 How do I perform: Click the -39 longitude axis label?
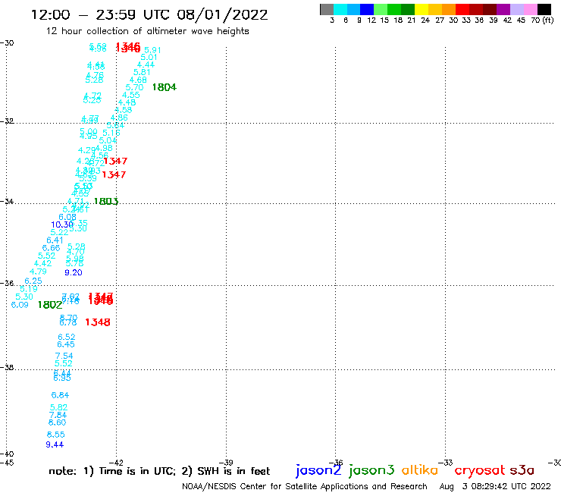point(226,463)
